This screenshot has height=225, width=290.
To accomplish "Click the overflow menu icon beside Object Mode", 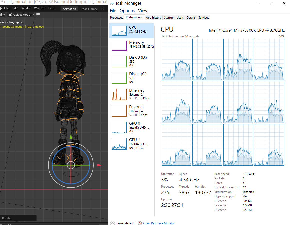I will 38,14.
